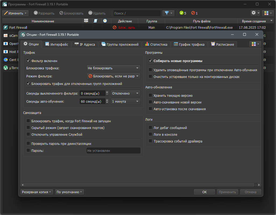Open the 1 минута preset dropdown
The width and height of the screenshot is (276, 215).
click(126, 101)
